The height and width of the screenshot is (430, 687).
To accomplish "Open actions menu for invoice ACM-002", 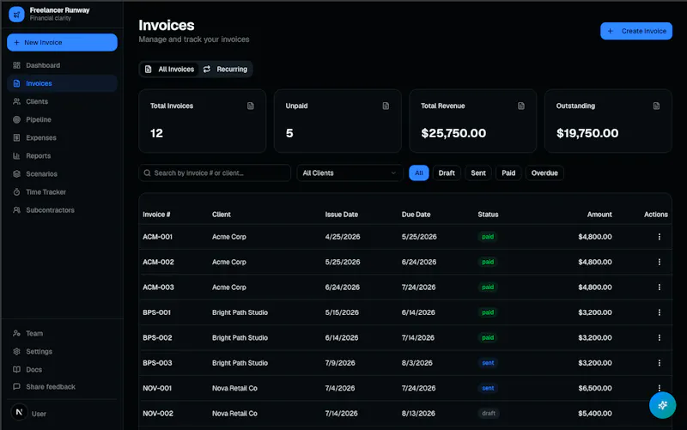I will (659, 262).
